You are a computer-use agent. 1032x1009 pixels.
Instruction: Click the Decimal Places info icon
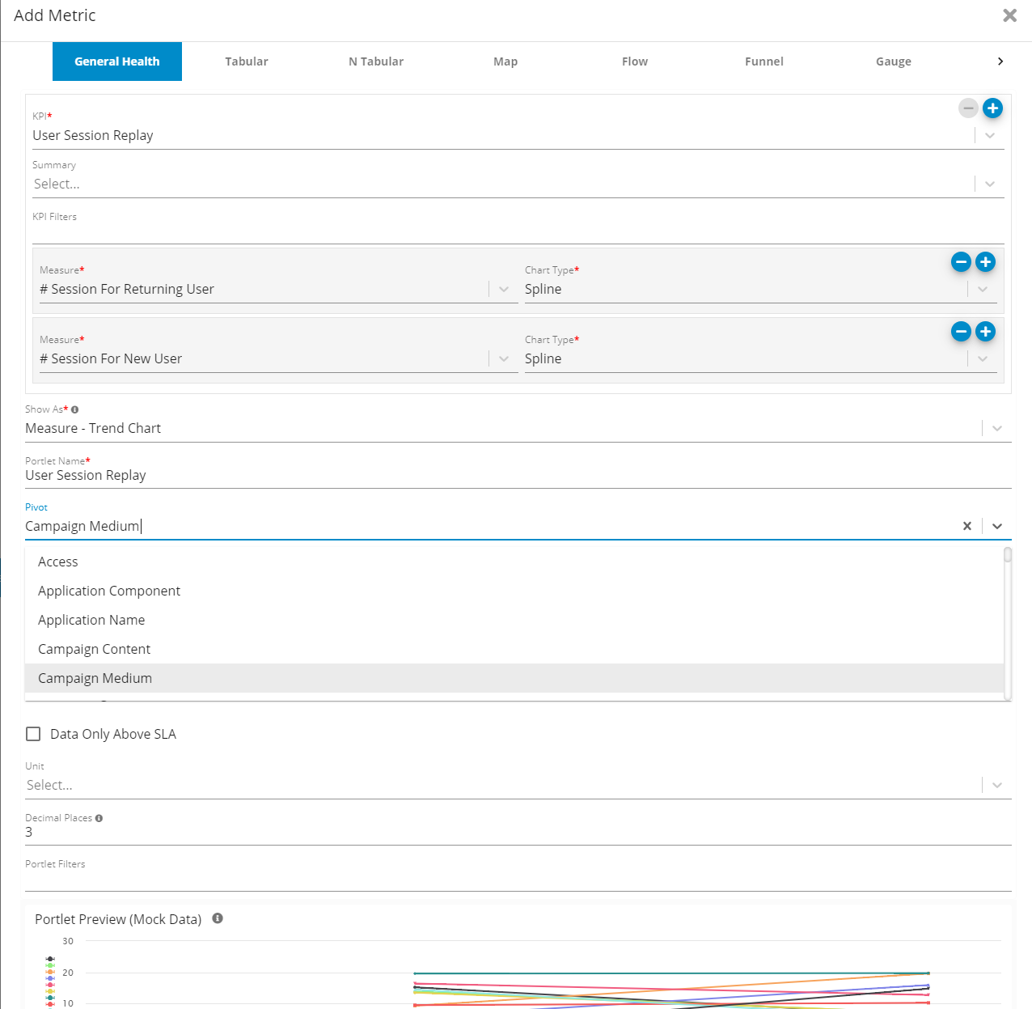[x=99, y=818]
